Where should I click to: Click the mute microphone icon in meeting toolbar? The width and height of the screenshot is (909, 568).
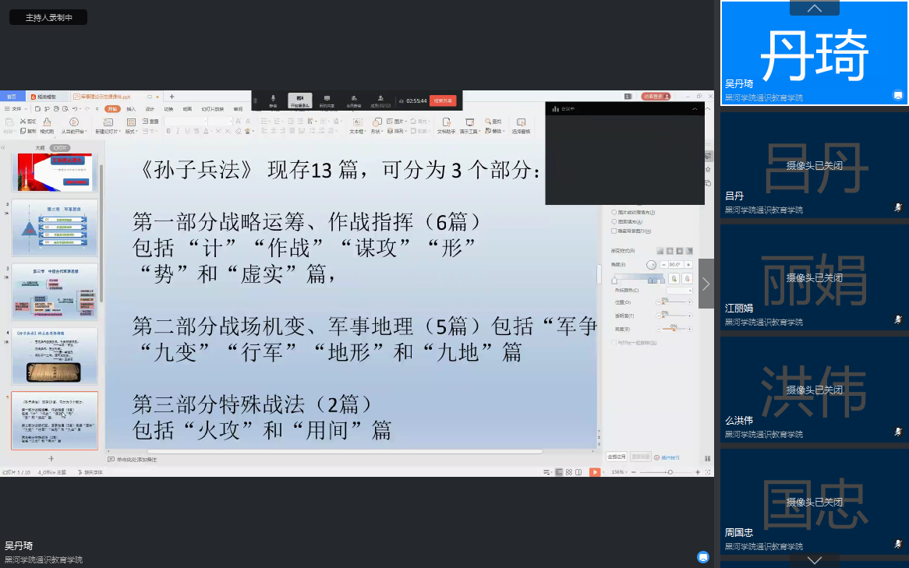pyautogui.click(x=273, y=99)
